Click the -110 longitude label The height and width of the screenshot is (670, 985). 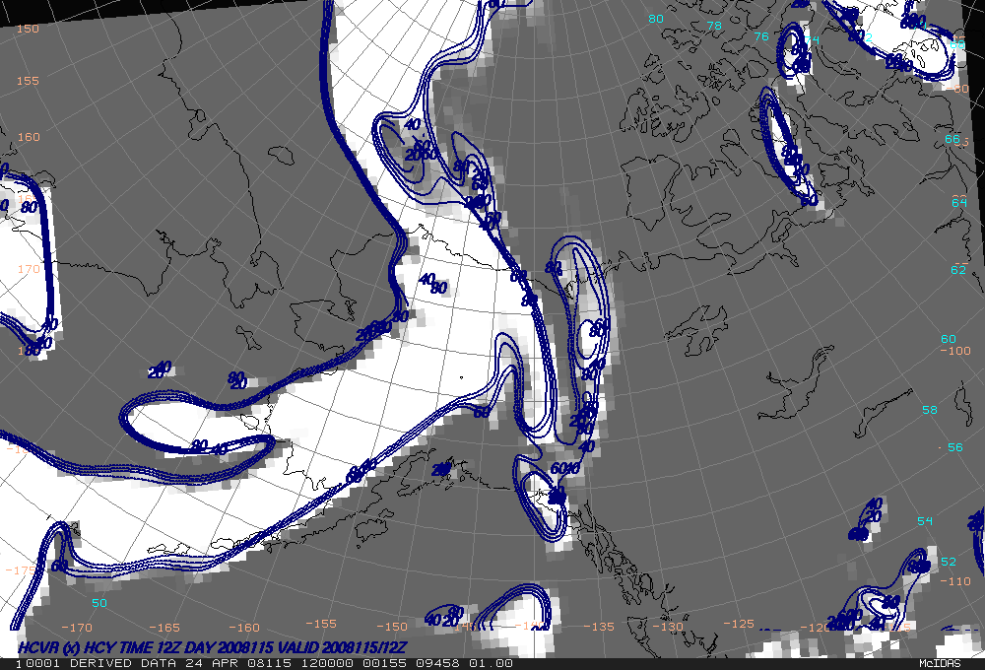click(x=955, y=580)
